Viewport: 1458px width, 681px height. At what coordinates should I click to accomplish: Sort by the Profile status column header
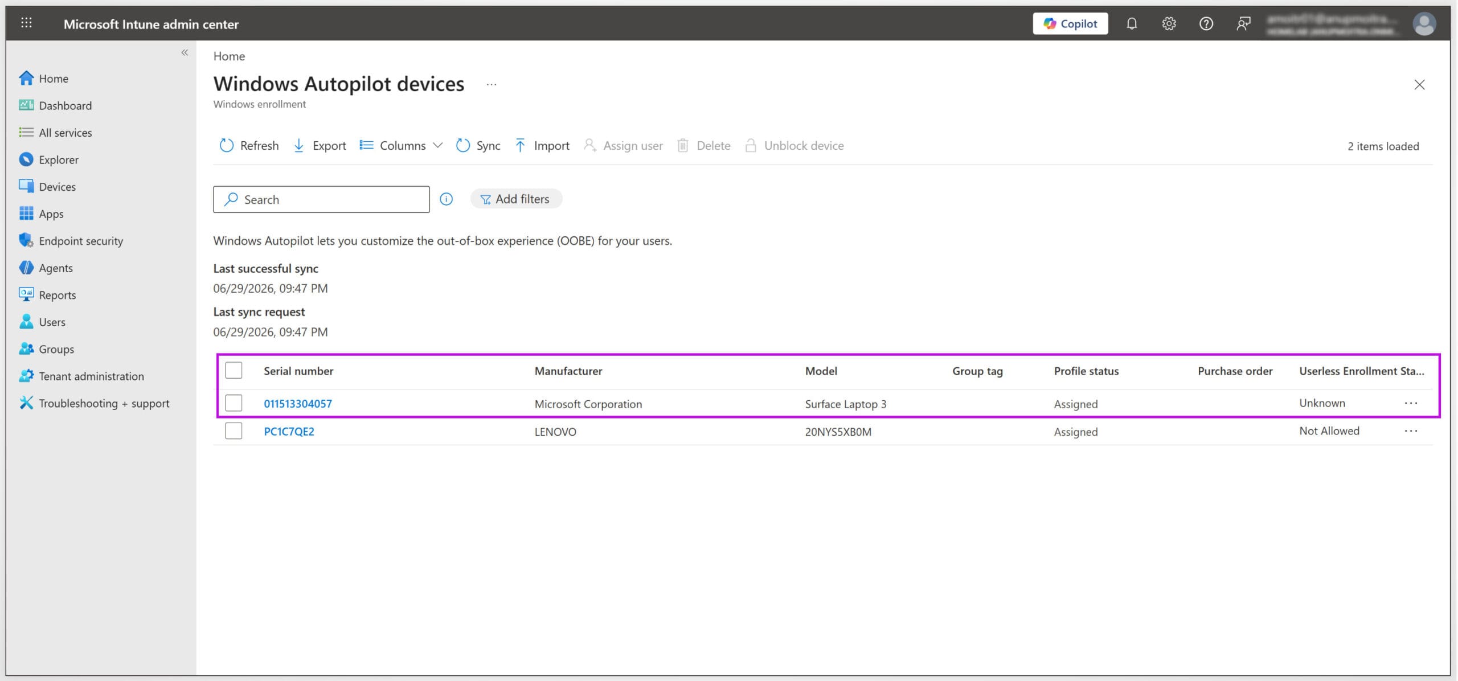(1086, 371)
